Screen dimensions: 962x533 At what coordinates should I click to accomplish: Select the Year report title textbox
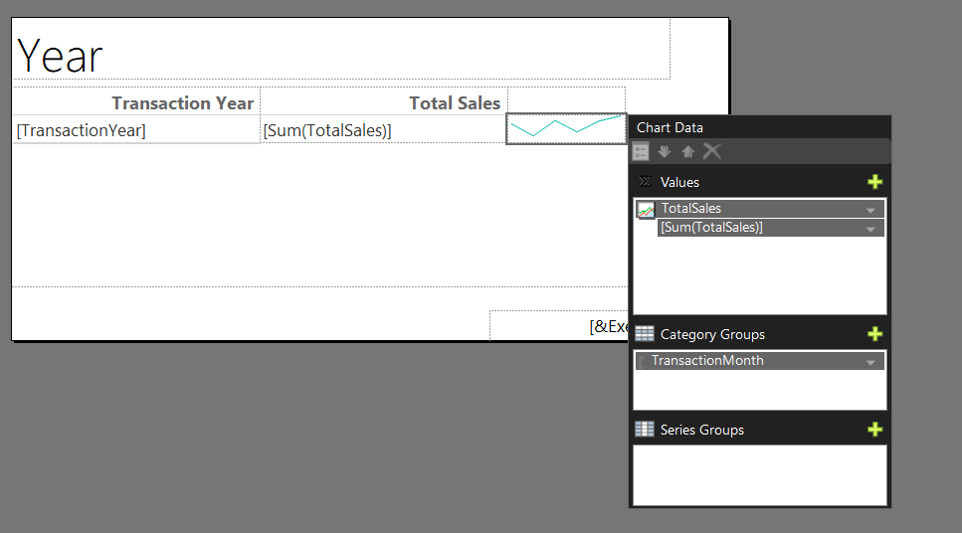[x=341, y=49]
